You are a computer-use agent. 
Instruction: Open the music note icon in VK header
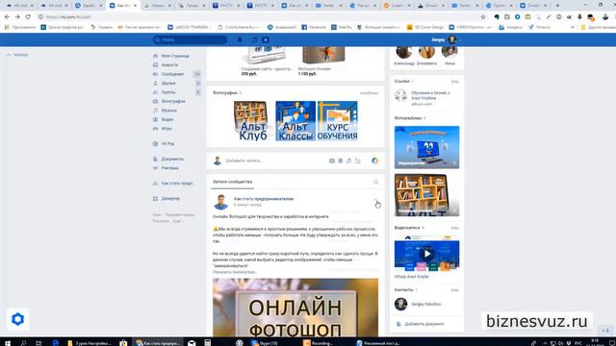[254, 39]
